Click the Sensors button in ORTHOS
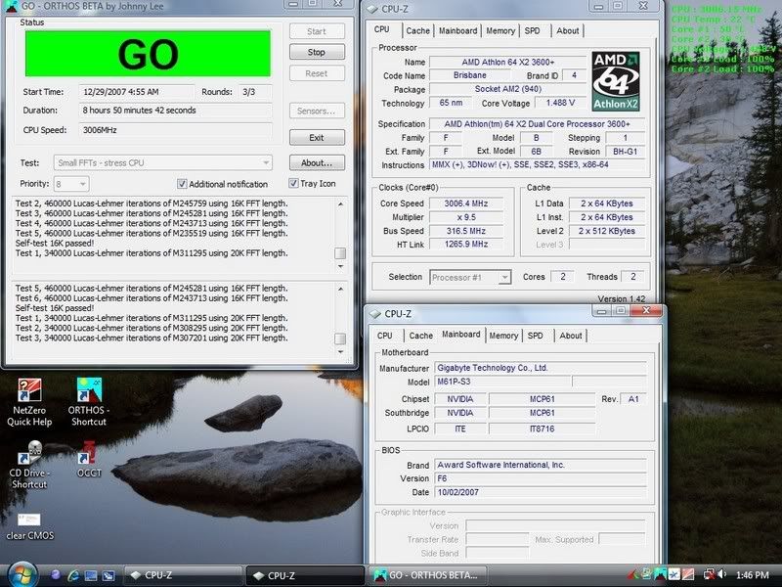 click(316, 109)
